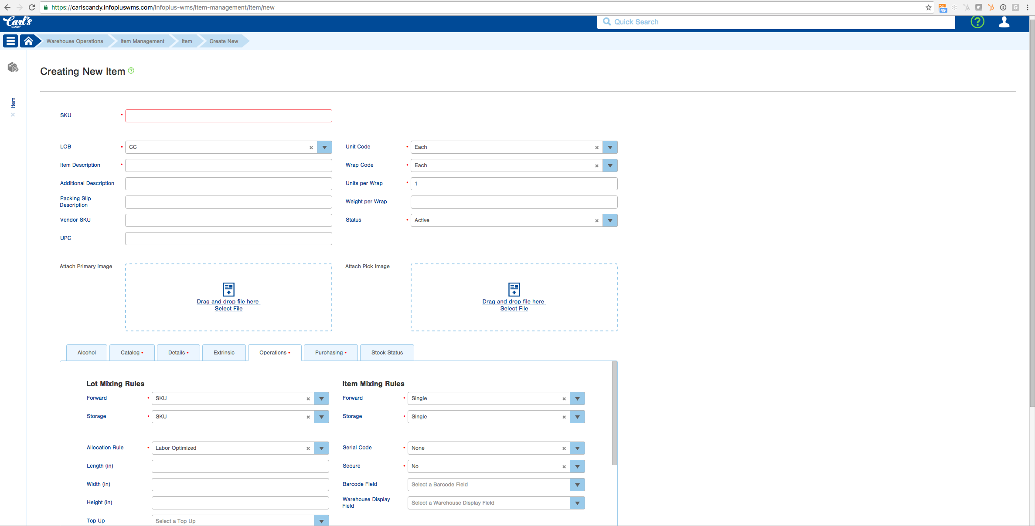Bookmark page with the star icon
Viewport: 1035px width, 526px height.
pos(928,7)
